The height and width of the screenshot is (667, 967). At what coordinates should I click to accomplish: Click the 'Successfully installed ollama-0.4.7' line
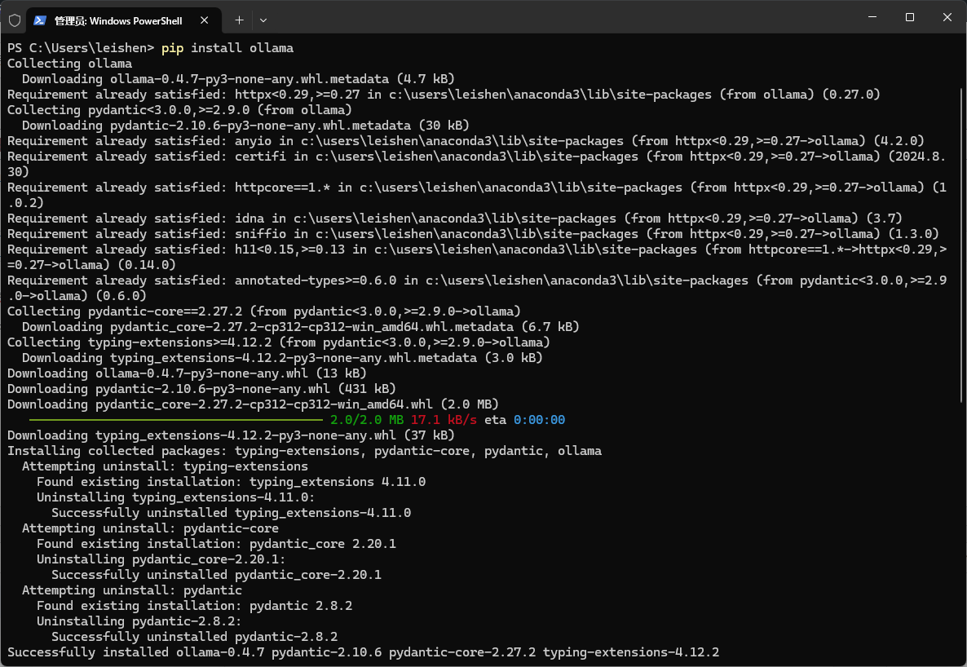click(x=363, y=652)
